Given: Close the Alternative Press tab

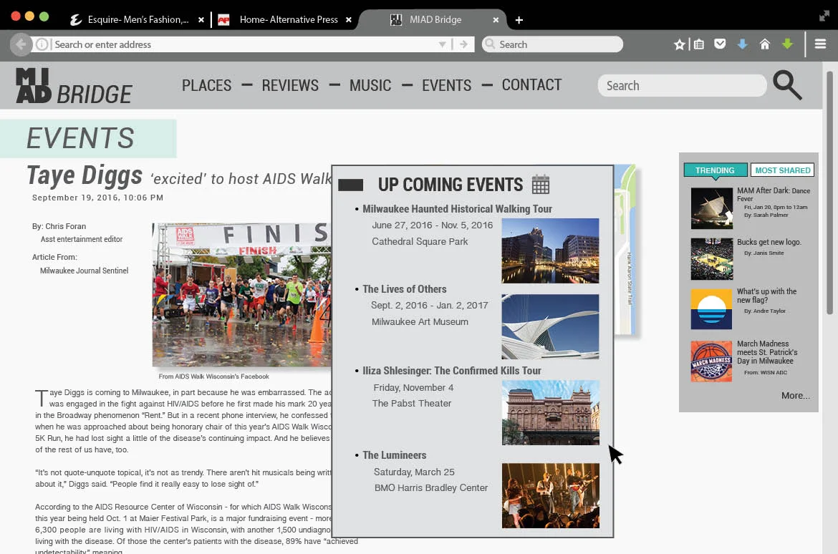Looking at the screenshot, I should click(x=349, y=20).
